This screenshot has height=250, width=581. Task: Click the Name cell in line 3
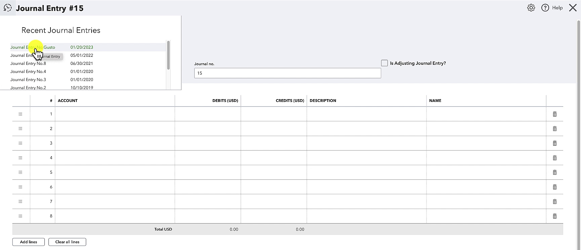coord(486,143)
